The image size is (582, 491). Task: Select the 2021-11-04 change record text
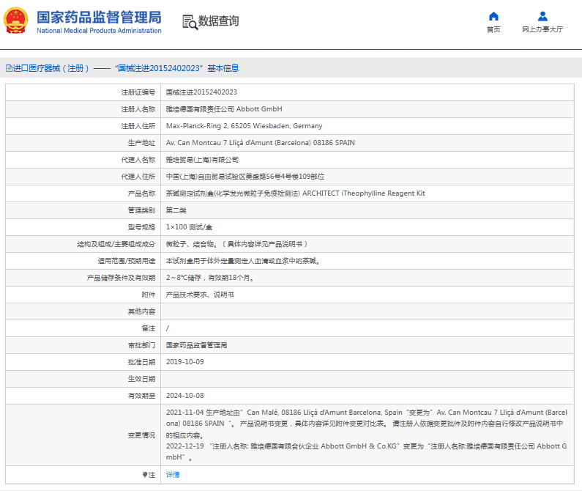(366, 424)
